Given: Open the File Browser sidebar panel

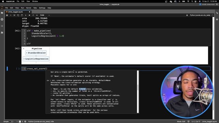Looking at the screenshot, I should (x=2, y=13).
